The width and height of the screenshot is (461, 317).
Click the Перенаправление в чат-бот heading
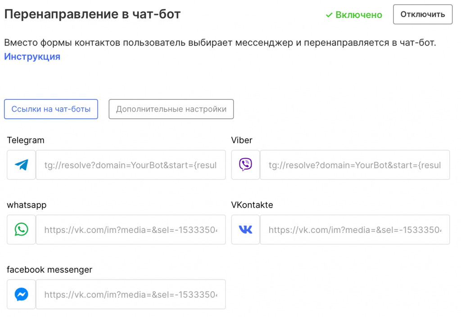coord(92,14)
